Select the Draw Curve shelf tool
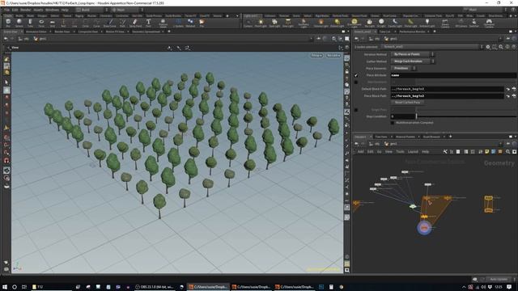Viewport: 518px width, 291px height. click(x=110, y=23)
